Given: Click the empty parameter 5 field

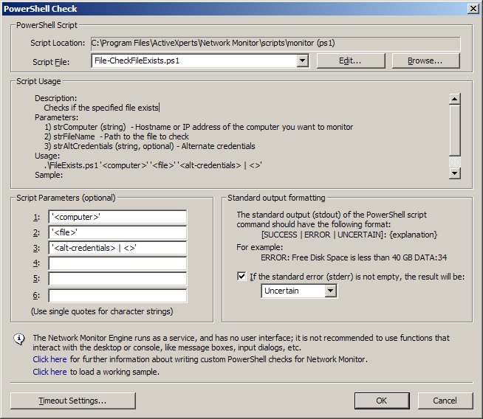Looking at the screenshot, I should 117,279.
